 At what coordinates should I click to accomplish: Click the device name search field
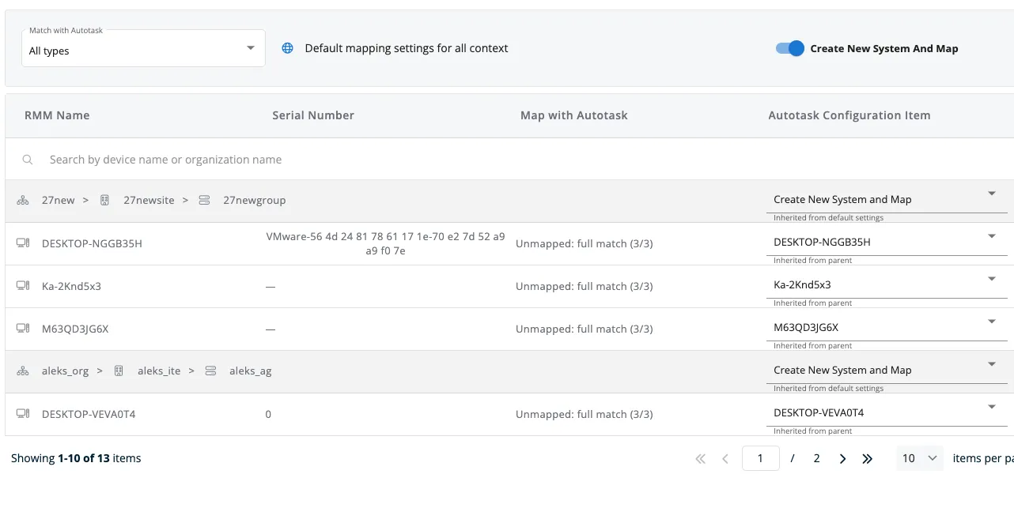[316, 160]
